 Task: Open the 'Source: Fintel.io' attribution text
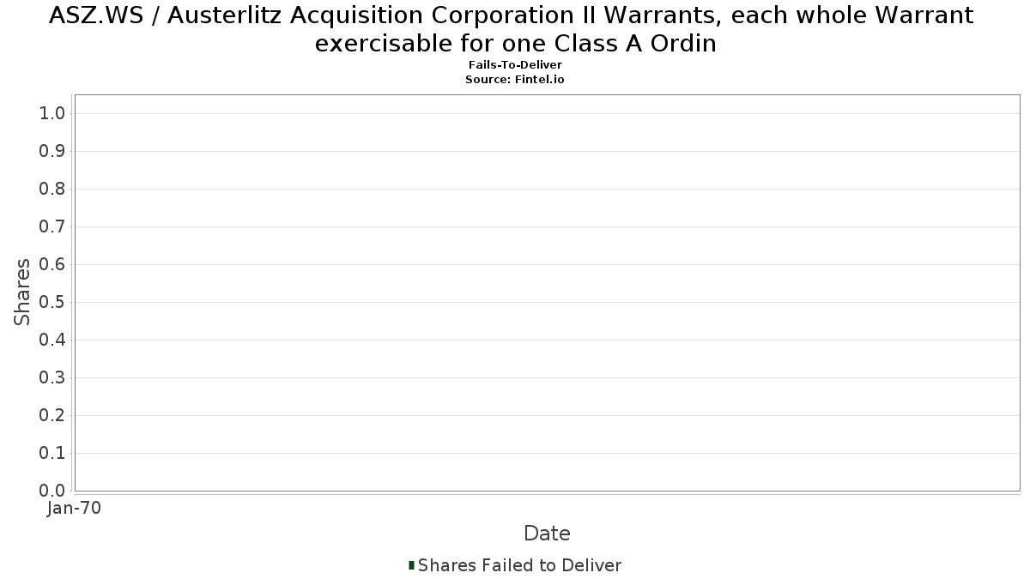tap(515, 79)
